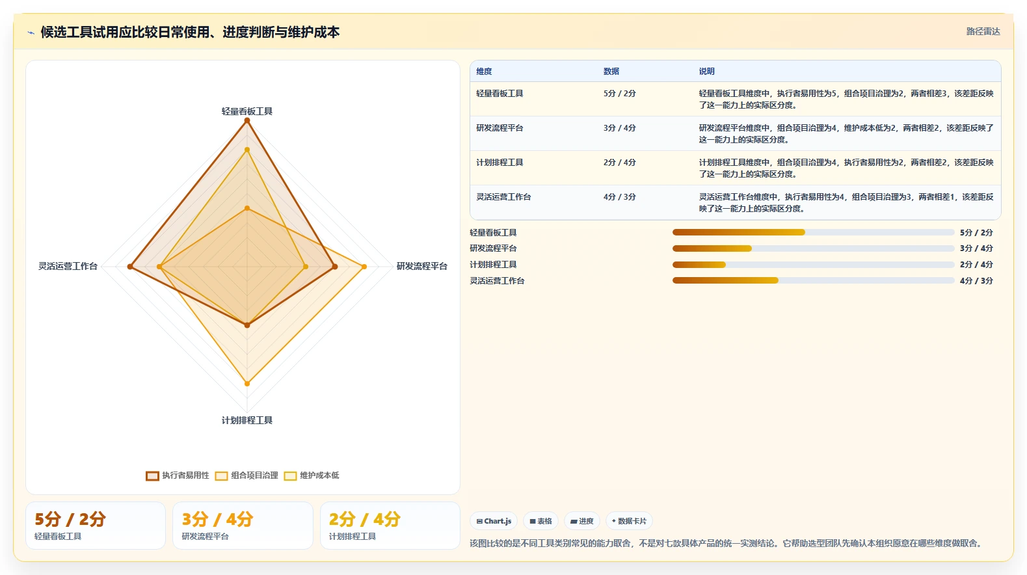This screenshot has height=575, width=1027.
Task: Click the table description starting 灵活运营工作台维度中
Action: pyautogui.click(x=846, y=203)
